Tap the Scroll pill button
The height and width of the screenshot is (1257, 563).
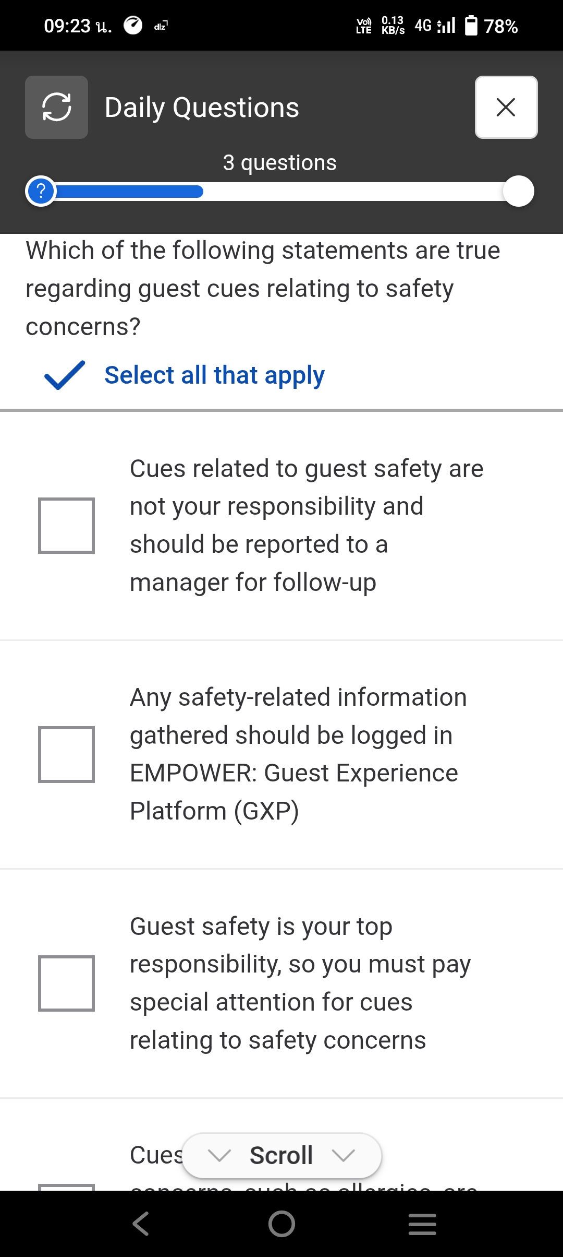[281, 1155]
